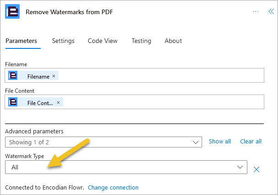278x195 pixels.
Task: Select the Parameters tab
Action: tap(21, 41)
